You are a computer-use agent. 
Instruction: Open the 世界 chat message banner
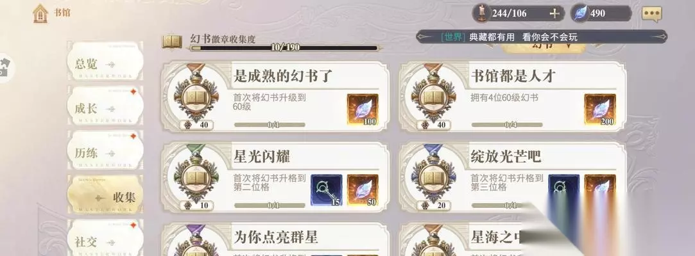pos(542,36)
